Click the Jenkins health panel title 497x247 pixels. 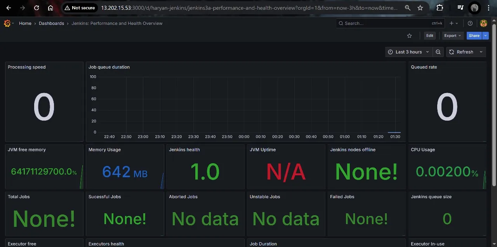coord(184,150)
